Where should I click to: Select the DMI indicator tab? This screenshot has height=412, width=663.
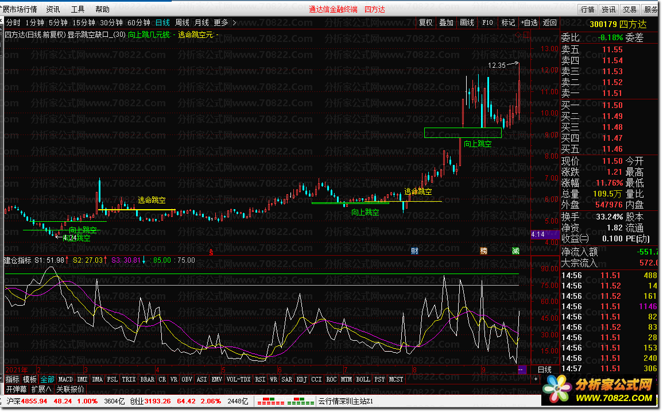[x=83, y=379]
